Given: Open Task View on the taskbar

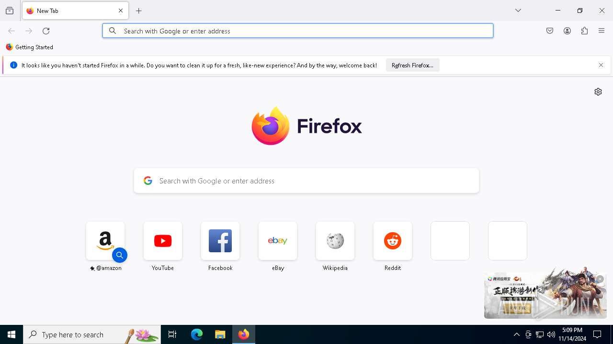Looking at the screenshot, I should pyautogui.click(x=172, y=334).
